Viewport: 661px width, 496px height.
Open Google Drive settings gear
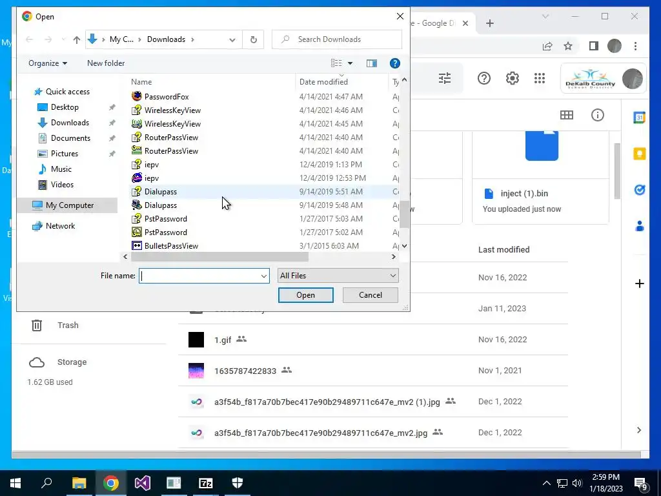point(512,78)
